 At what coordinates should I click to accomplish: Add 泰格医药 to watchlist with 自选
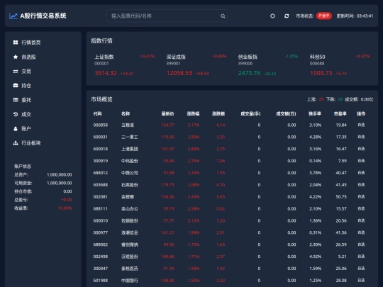tap(361, 269)
